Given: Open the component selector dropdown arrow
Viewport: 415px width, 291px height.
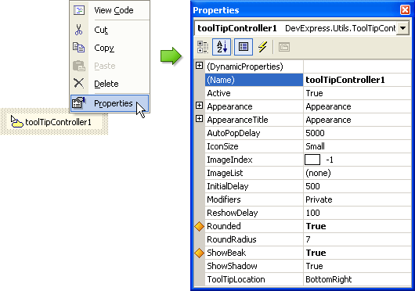Looking at the screenshot, I should (402, 28).
